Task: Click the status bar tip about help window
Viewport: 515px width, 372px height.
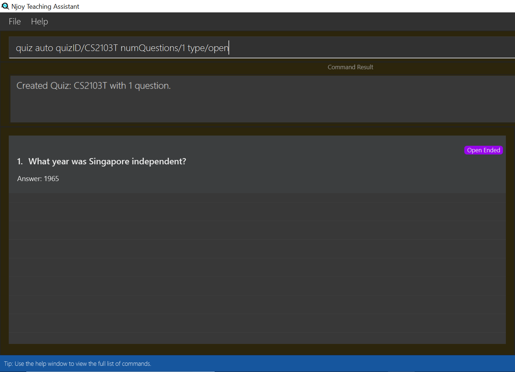Action: pyautogui.click(x=77, y=364)
